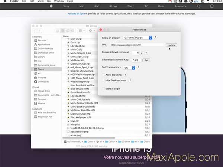The image size is (223, 167).
Task: Switch Finder to icon view
Action: pos(58,30)
